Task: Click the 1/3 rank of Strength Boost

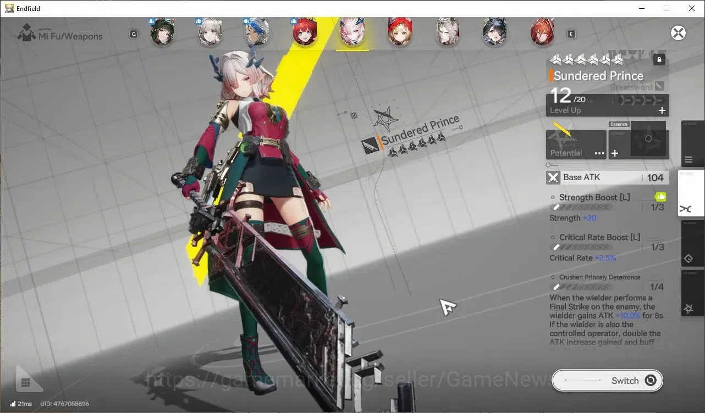Action: coord(658,207)
